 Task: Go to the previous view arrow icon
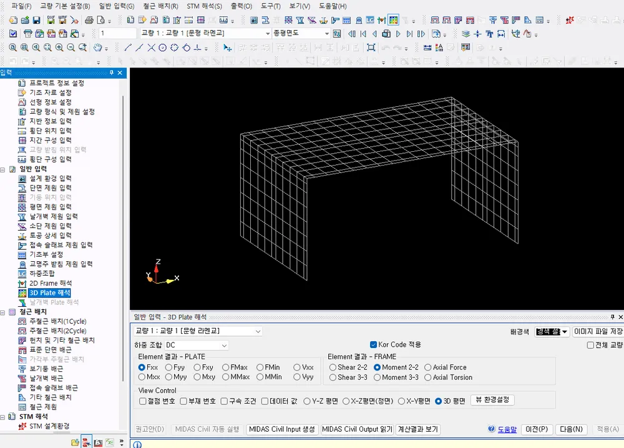point(374,34)
